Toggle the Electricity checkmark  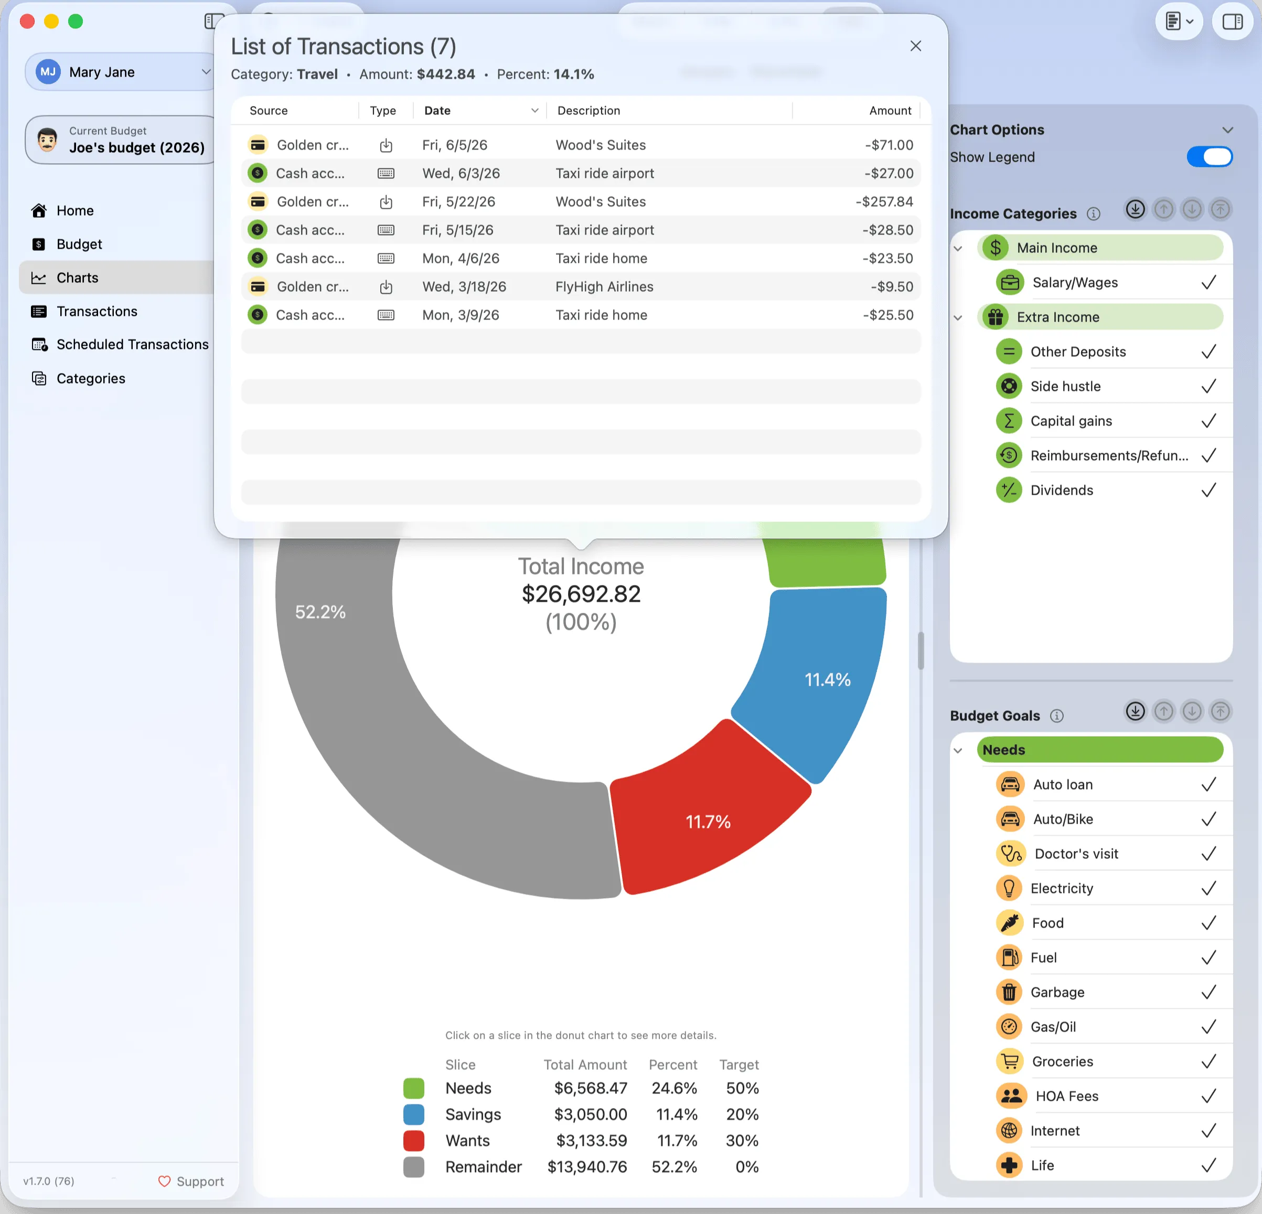1208,889
